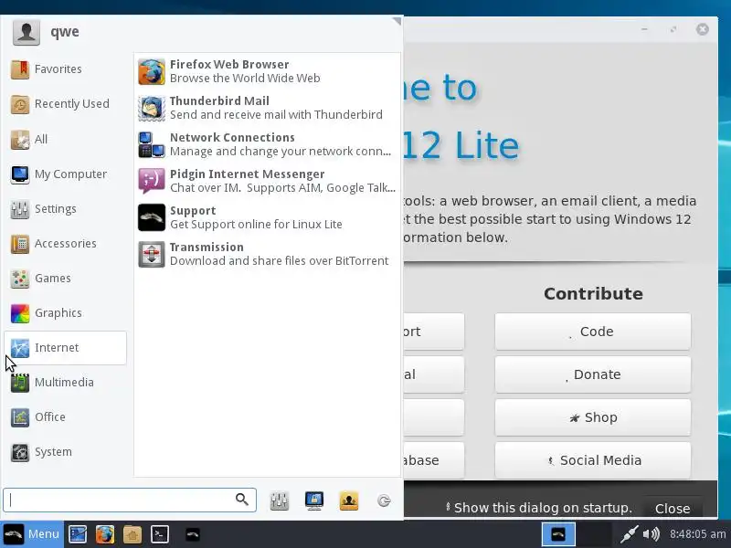Image resolution: width=731 pixels, height=548 pixels.
Task: Click the Close button in the welcome dialog
Action: [x=673, y=509]
